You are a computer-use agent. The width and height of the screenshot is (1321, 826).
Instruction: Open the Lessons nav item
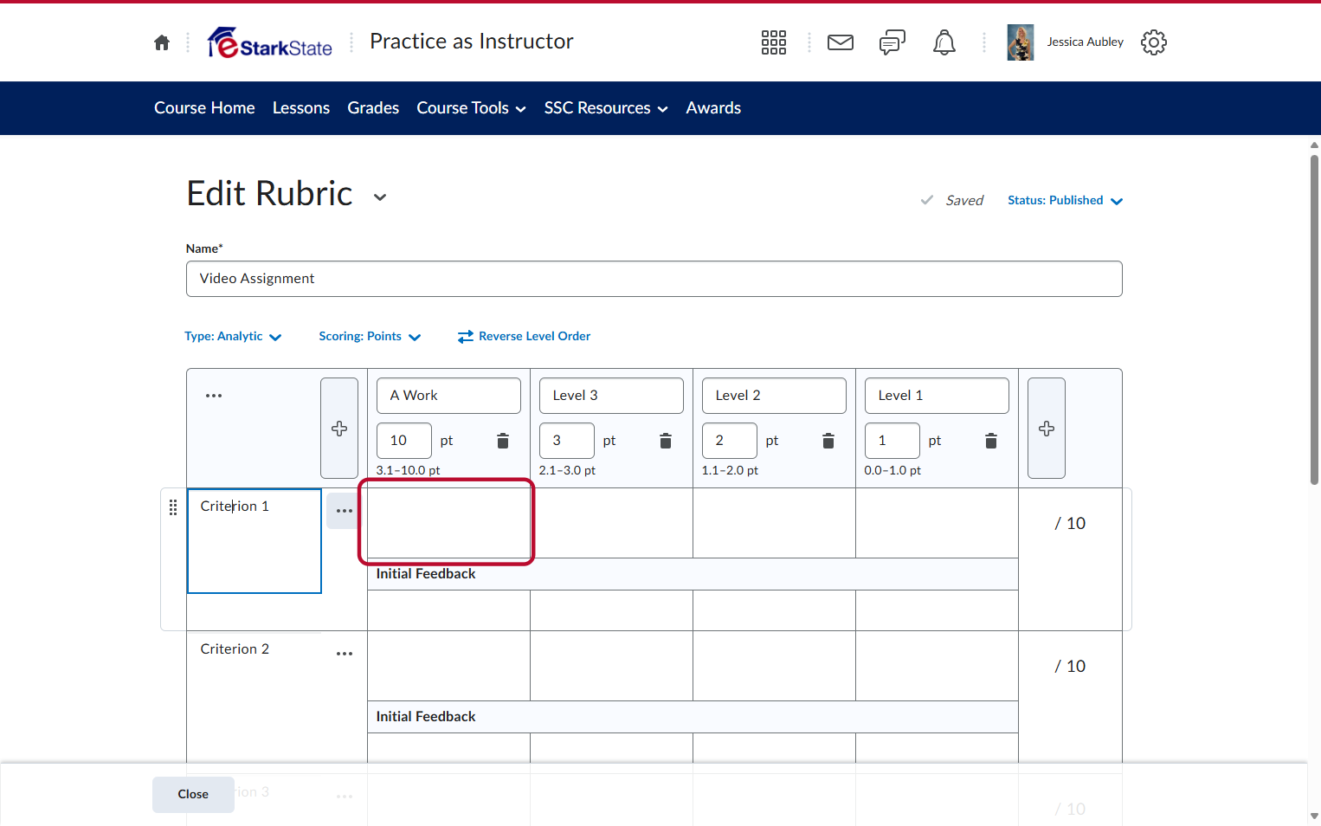click(301, 108)
